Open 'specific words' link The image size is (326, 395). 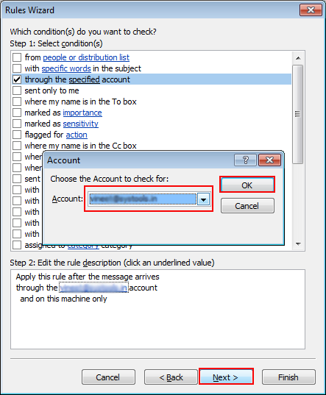pos(66,68)
